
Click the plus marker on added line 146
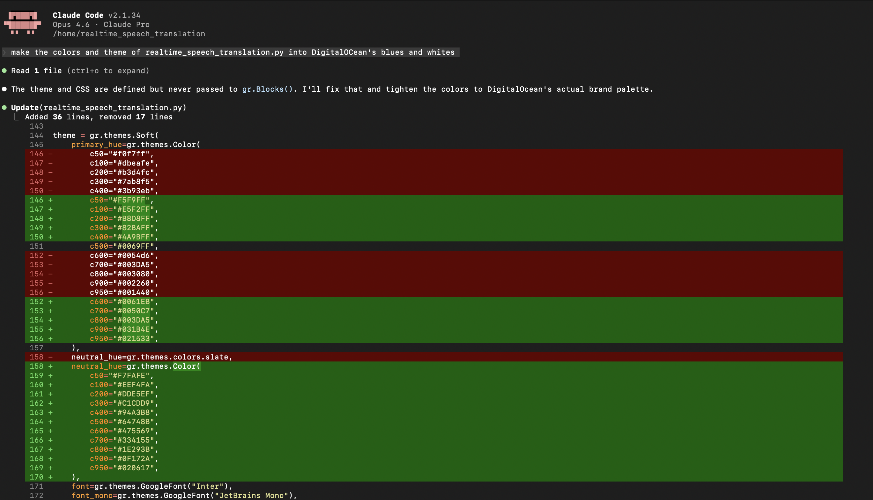tap(51, 200)
